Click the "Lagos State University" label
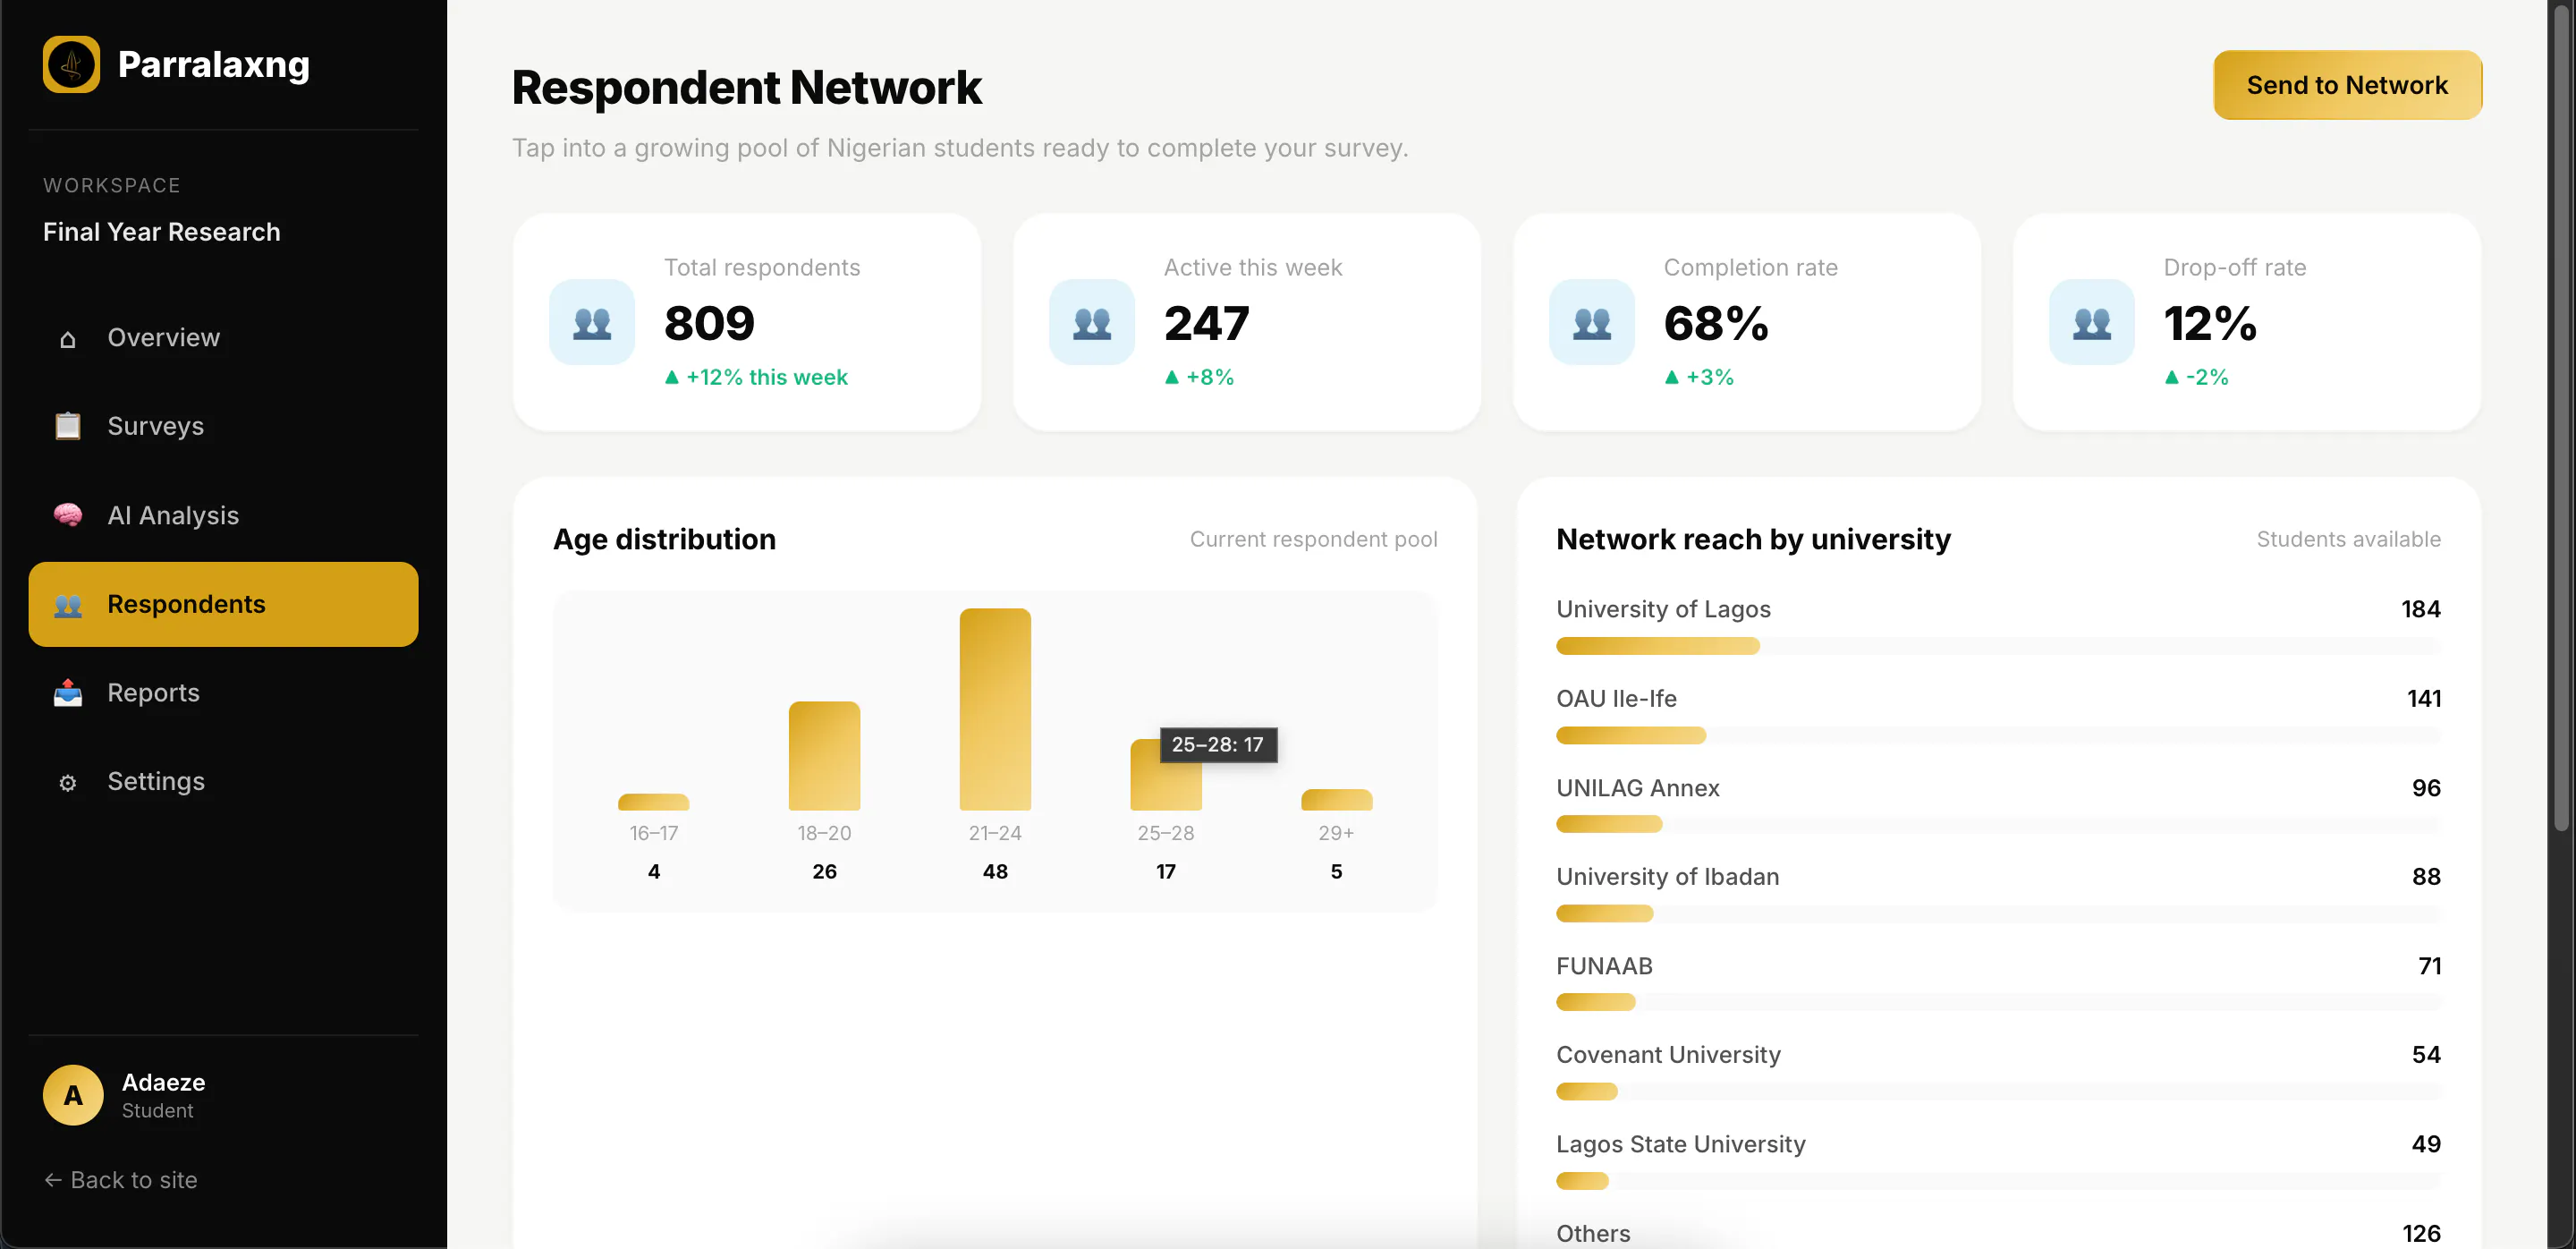 [1681, 1144]
